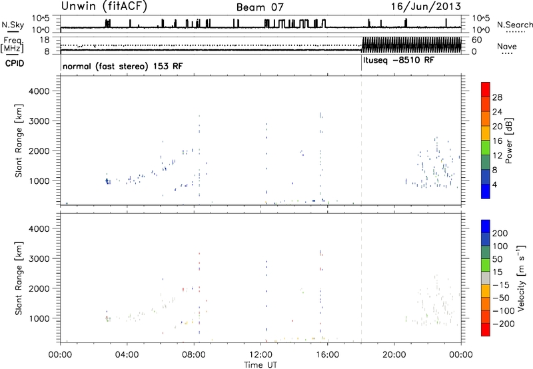Click the 'Power [dB]' colorbar title
533x369 pixels.
pyautogui.click(x=508, y=141)
